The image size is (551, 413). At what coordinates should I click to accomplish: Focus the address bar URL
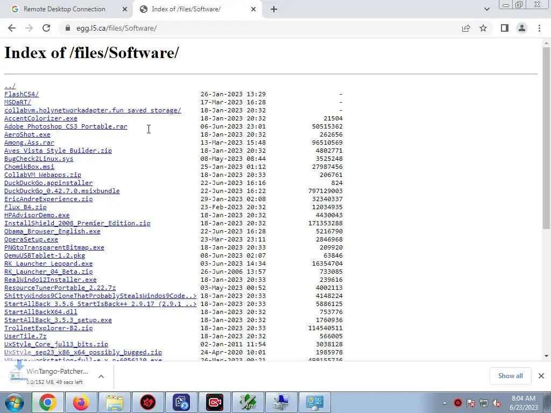click(117, 28)
